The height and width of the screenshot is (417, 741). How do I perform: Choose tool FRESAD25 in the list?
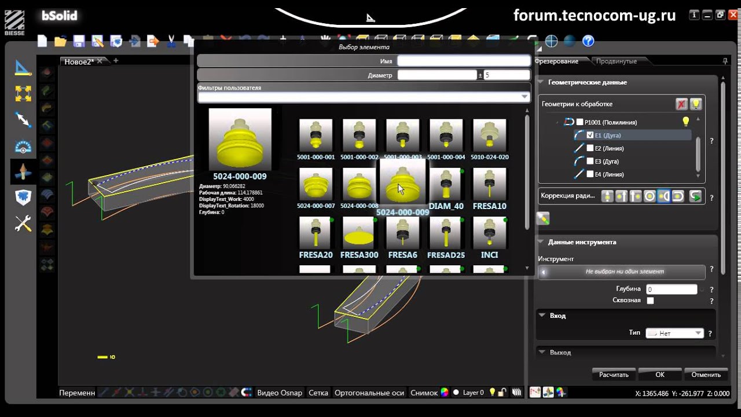click(446, 237)
